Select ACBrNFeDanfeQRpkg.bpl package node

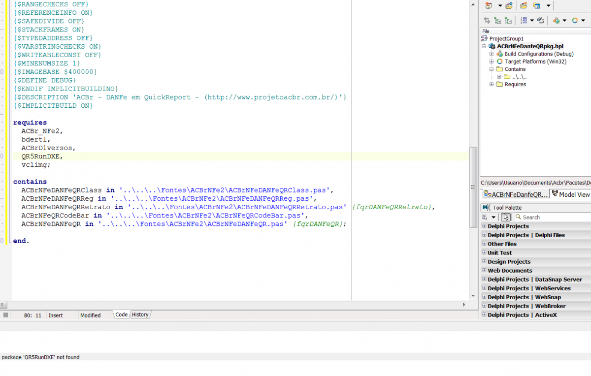530,46
